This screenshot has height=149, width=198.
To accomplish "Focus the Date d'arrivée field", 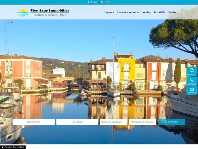I will click(34, 122).
